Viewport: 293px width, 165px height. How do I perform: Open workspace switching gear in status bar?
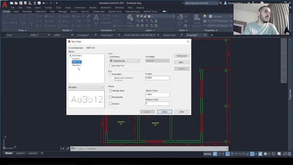click(x=266, y=154)
